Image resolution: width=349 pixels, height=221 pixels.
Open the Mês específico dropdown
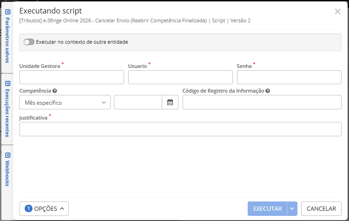65,102
